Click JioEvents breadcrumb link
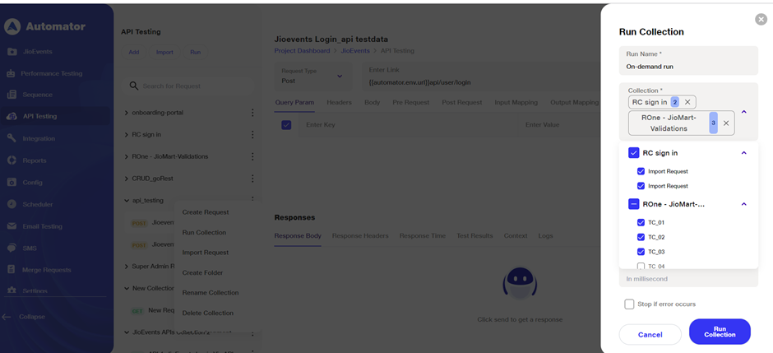The height and width of the screenshot is (353, 773). (355, 51)
